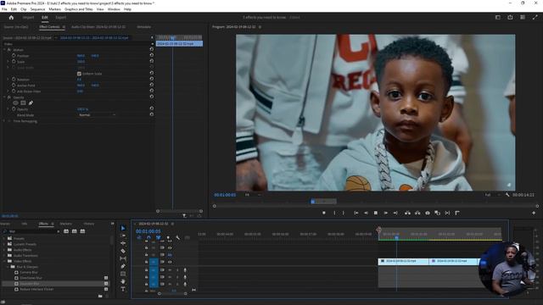
Task: Select the Razor tool
Action: pyautogui.click(x=123, y=251)
